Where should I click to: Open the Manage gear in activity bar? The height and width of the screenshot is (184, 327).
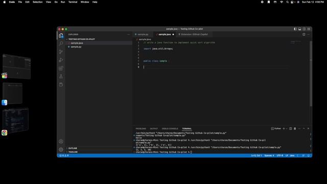61,149
